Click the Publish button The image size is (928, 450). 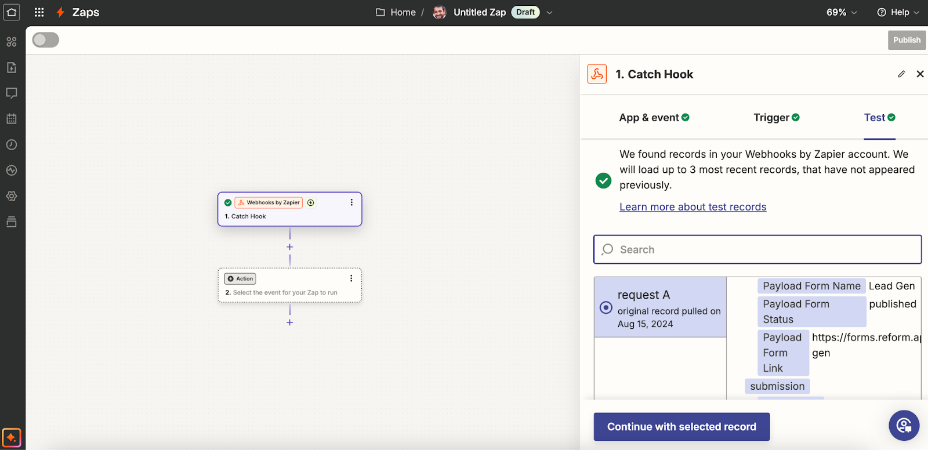[x=907, y=40]
